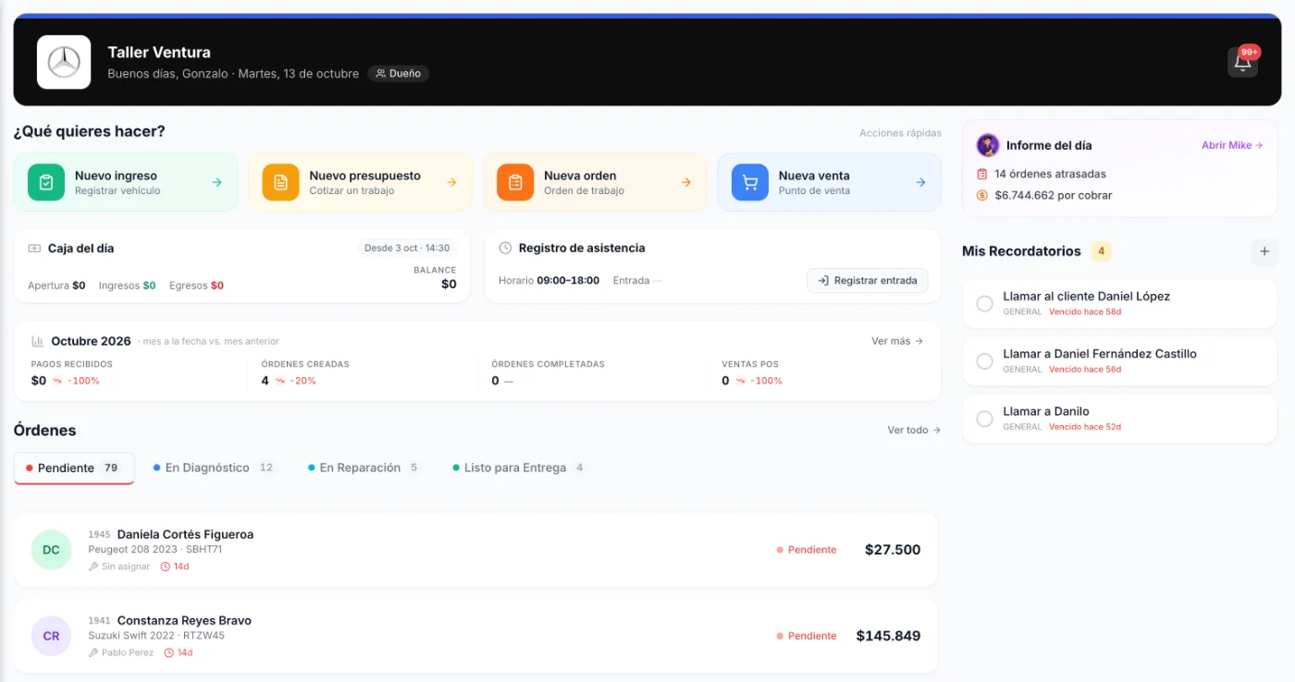1295x682 pixels.
Task: Click the coin icon by $6.744.662 por cobrar
Action: pos(982,195)
